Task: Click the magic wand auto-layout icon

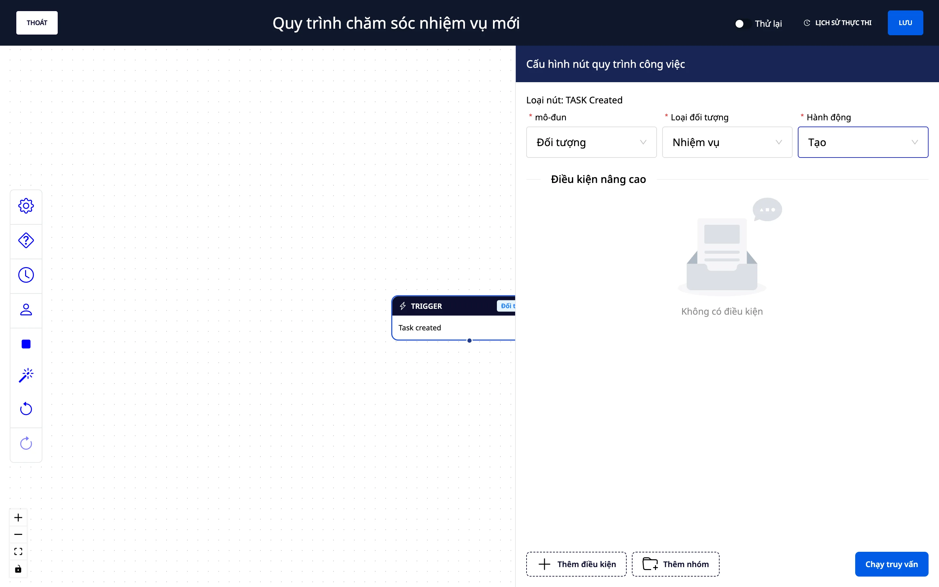Action: click(26, 375)
